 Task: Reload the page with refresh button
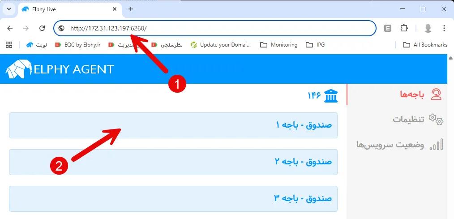42,28
